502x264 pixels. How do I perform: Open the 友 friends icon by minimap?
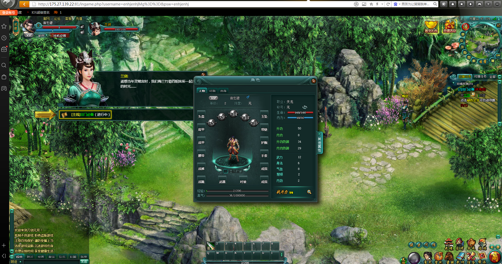tap(462, 47)
